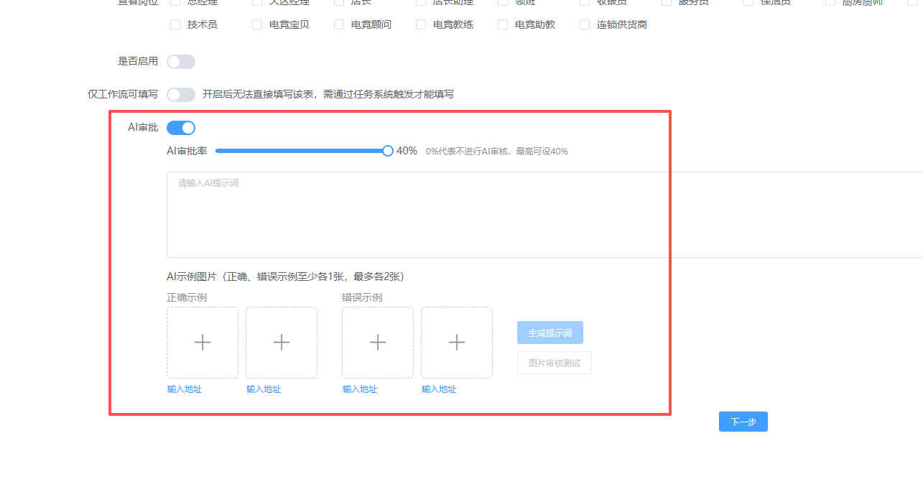923x497 pixels.
Task: Check the 电竞顾问 position box
Action: click(339, 24)
